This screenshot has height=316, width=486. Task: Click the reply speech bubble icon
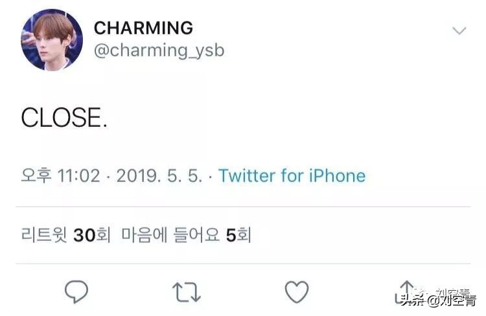coord(76,293)
